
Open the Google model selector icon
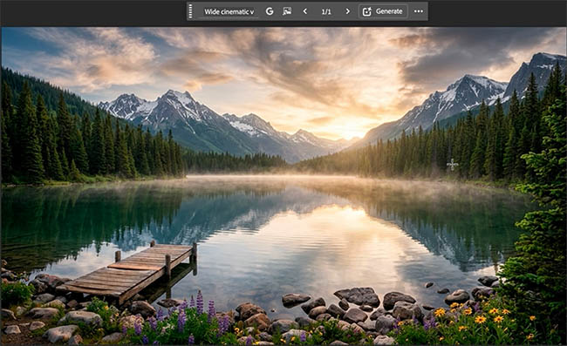click(270, 11)
